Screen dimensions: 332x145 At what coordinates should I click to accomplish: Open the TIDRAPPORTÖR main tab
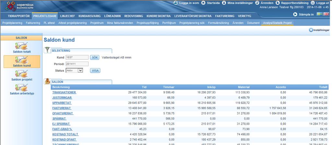click(19, 16)
